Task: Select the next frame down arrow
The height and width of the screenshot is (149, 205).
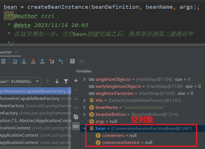Action: pos(57,81)
